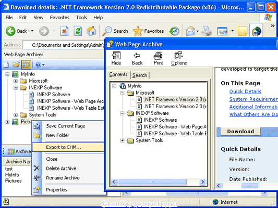
Task: Toggle the archive list button in Archiver toolbar
Action: coord(26,64)
